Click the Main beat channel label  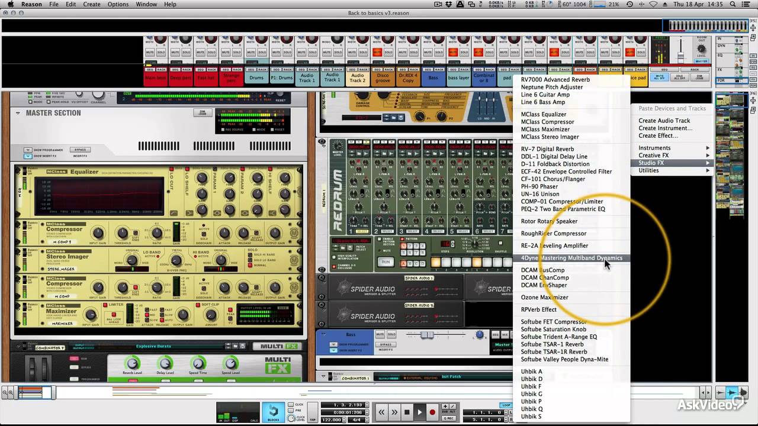coord(155,78)
